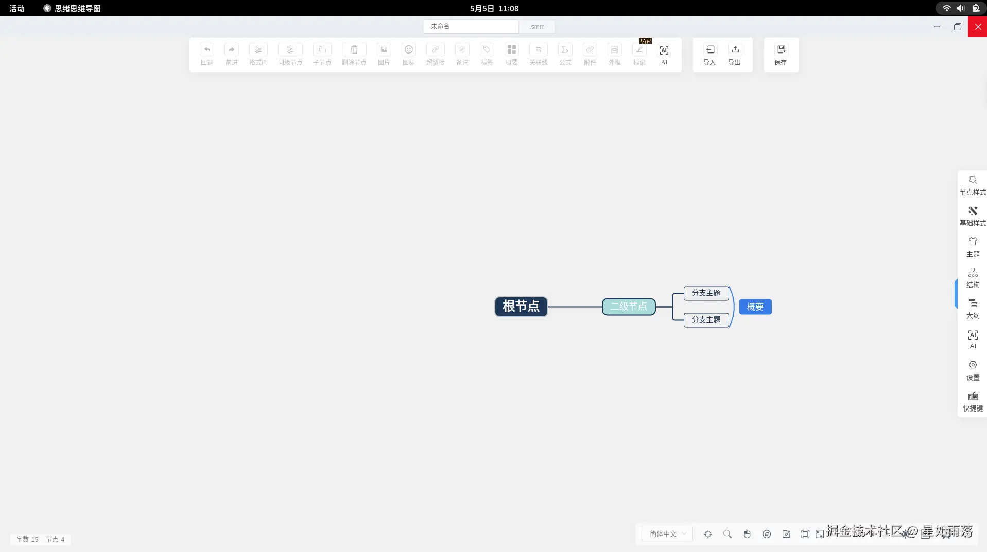Open 设置 settings in the sidebar
Viewport: 987px width, 552px height.
973,370
